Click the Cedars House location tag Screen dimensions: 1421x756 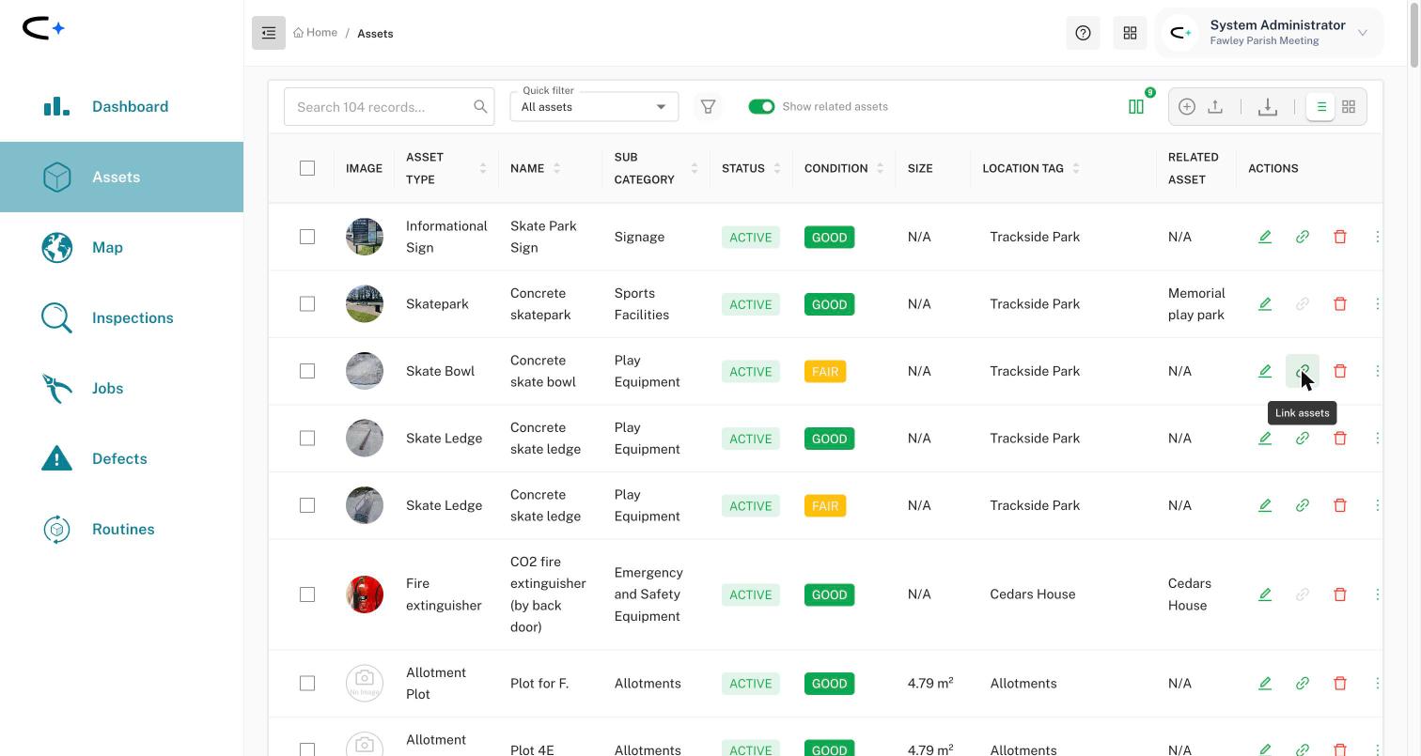click(x=1033, y=594)
